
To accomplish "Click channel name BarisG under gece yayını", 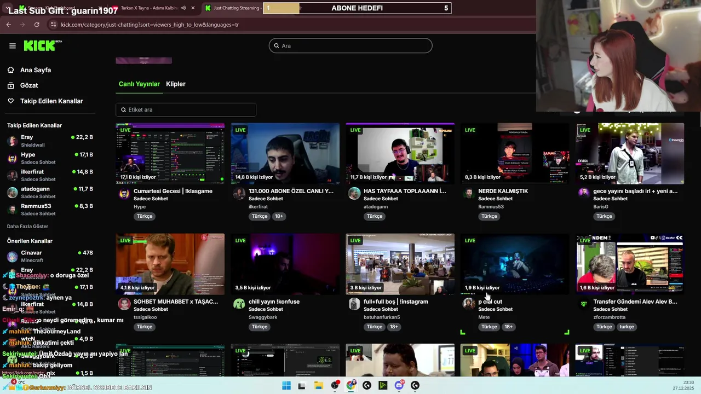I will tap(601, 207).
